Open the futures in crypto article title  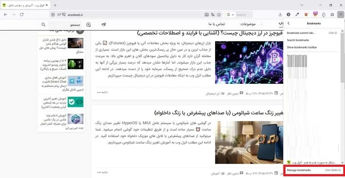(x=210, y=34)
